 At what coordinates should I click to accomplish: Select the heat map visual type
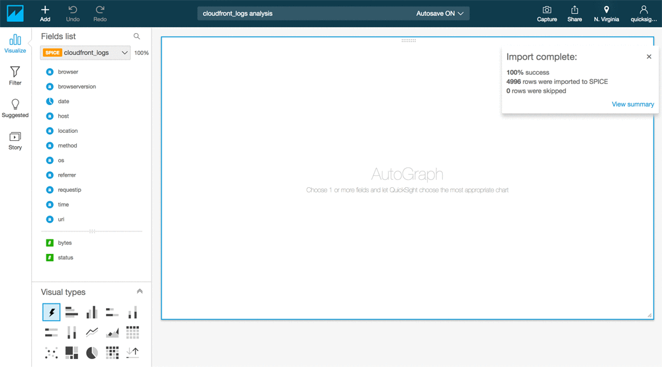(x=113, y=352)
